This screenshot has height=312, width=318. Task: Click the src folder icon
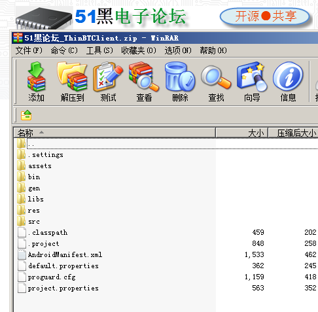22,221
